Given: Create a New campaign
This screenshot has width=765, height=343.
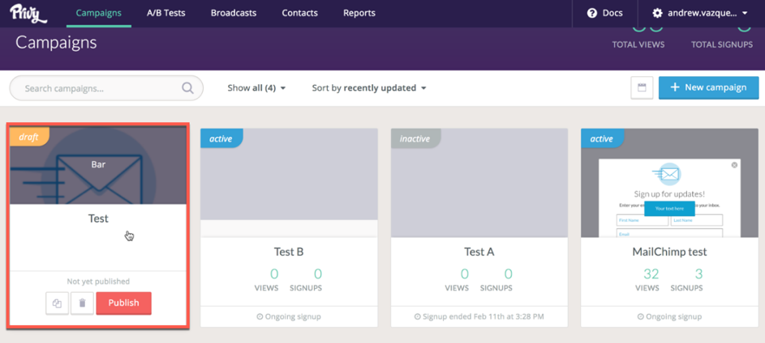Looking at the screenshot, I should coord(708,87).
